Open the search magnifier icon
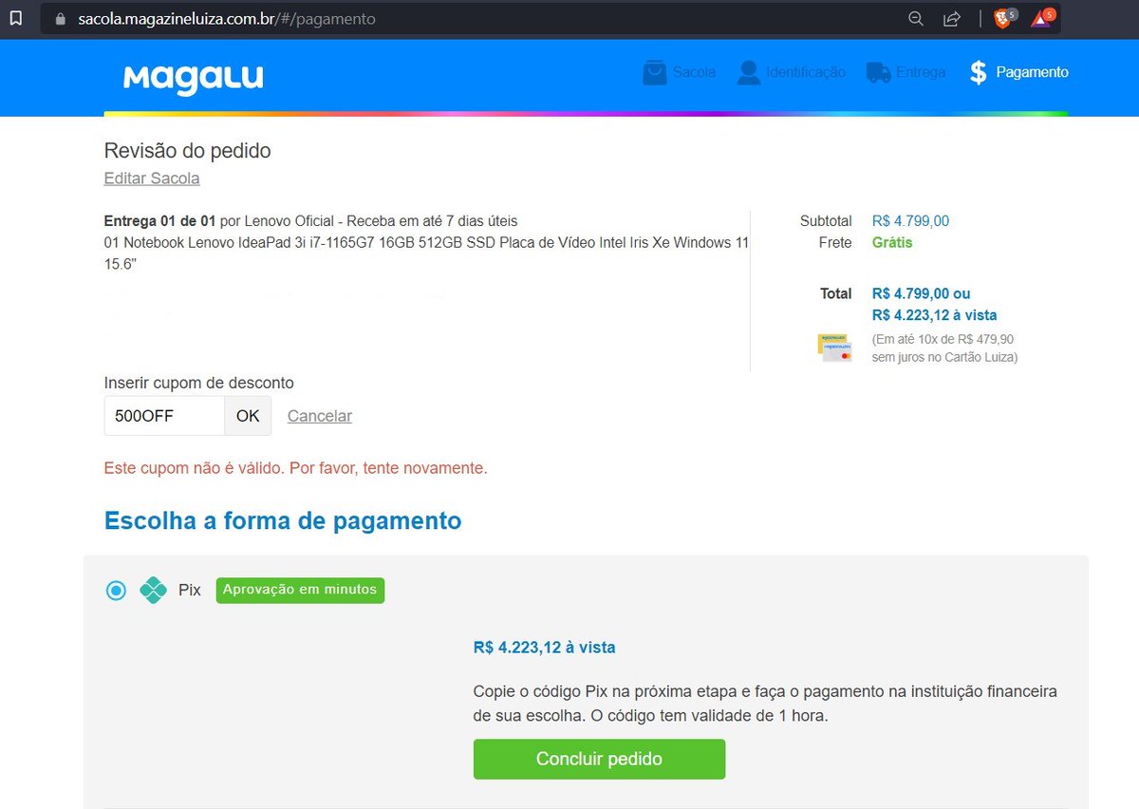The width and height of the screenshot is (1139, 809). (914, 18)
